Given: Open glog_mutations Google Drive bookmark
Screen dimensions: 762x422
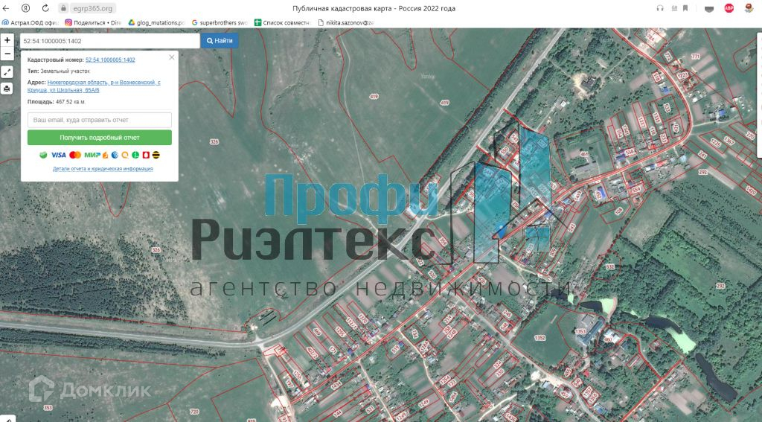Looking at the screenshot, I should [156, 22].
